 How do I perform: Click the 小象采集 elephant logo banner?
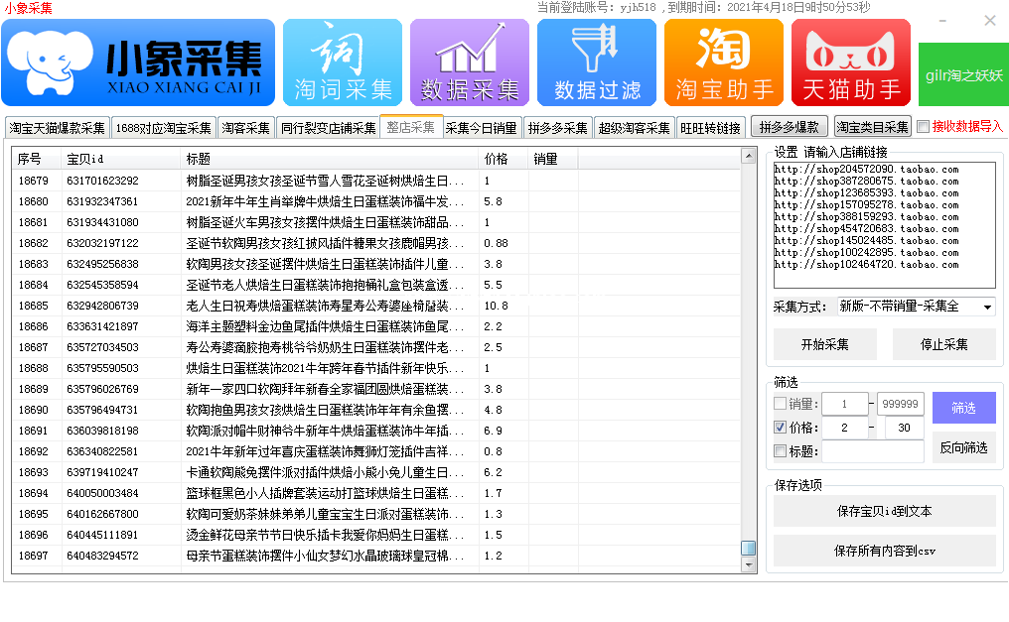(x=138, y=62)
